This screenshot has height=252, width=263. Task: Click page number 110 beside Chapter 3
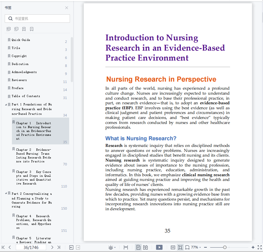pyautogui.click(x=64, y=186)
